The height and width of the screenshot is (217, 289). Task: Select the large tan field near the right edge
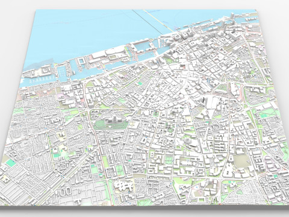point(242,161)
